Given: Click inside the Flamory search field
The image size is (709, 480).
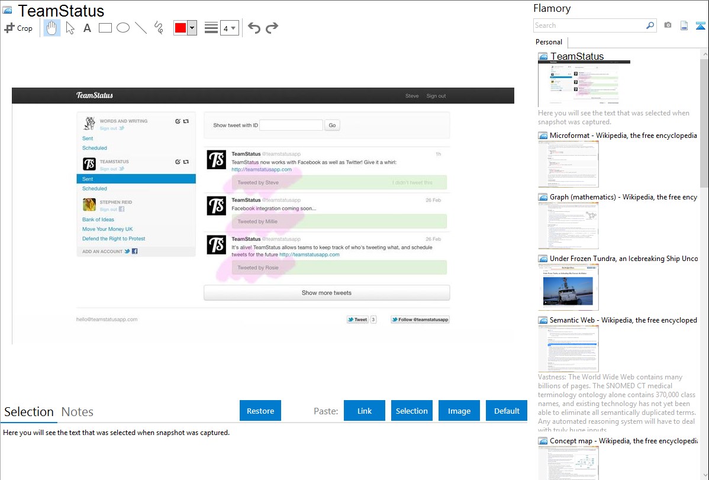Looking at the screenshot, I should [x=589, y=25].
